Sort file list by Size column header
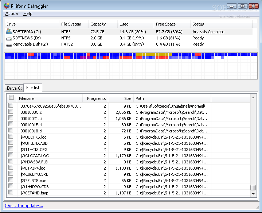Screen dimensions: 262x213 coord(121,98)
